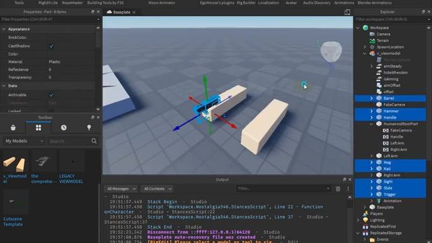Click the Terrain icon in Explorer
This screenshot has width=432, height=243.
click(372, 40)
